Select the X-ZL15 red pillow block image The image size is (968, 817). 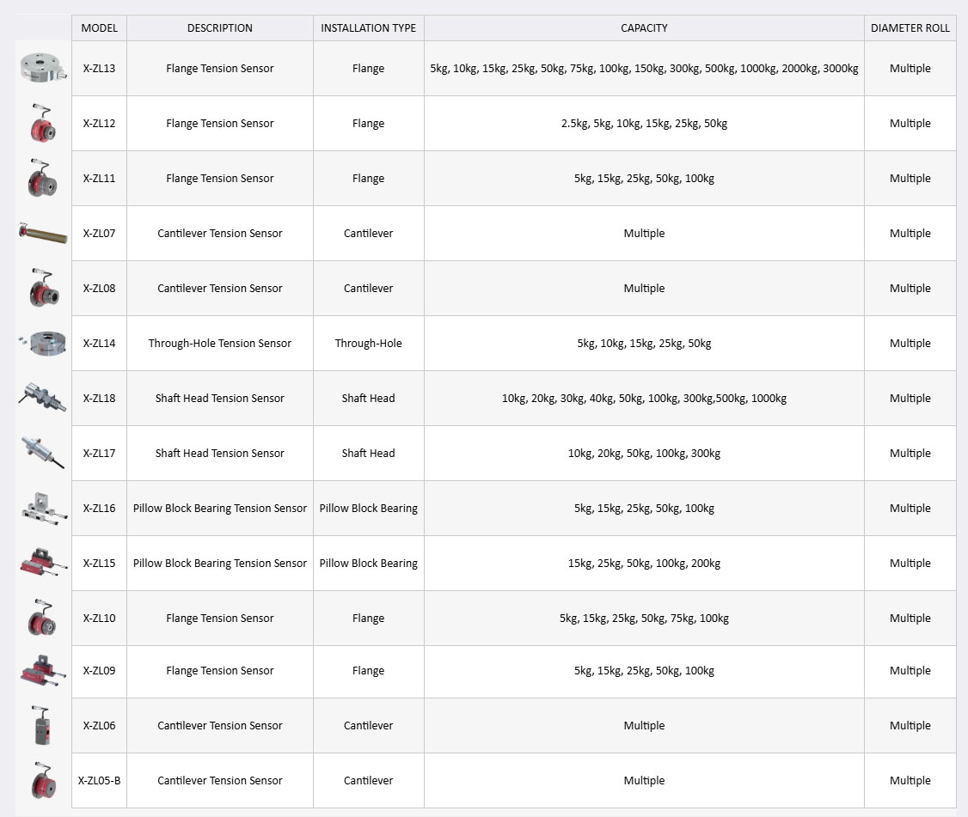coord(43,563)
